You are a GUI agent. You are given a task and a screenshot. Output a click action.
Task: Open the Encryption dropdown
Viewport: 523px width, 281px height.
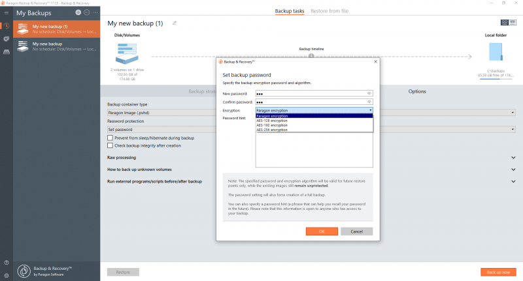click(314, 110)
